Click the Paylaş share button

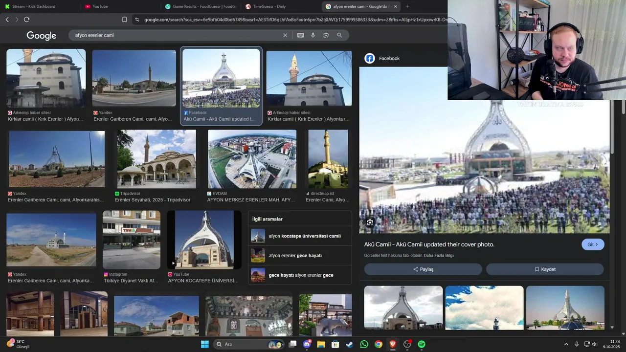tap(423, 269)
